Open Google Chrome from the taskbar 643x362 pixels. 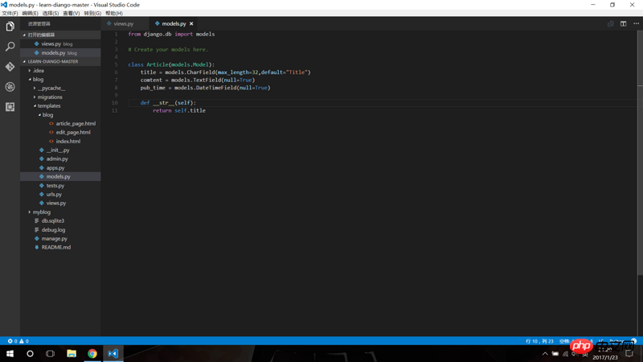tap(92, 353)
